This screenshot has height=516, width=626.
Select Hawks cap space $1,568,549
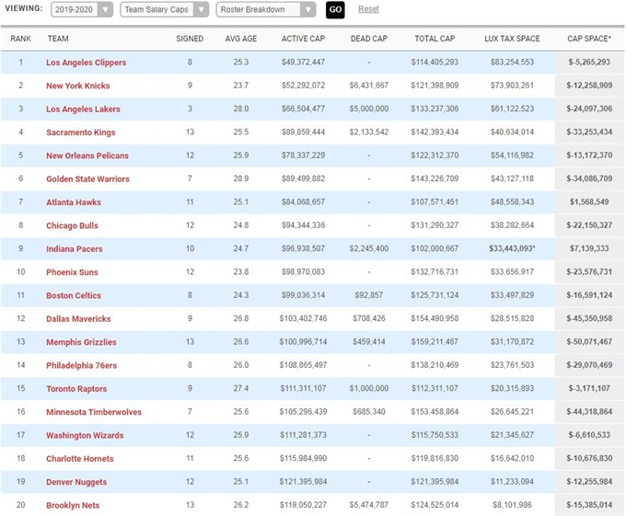[x=589, y=202]
